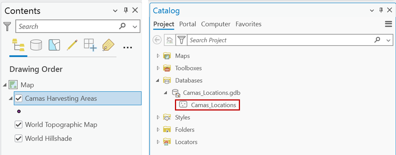The height and width of the screenshot is (155, 396).
Task: Choose List By Snapping icon
Action: point(90,45)
